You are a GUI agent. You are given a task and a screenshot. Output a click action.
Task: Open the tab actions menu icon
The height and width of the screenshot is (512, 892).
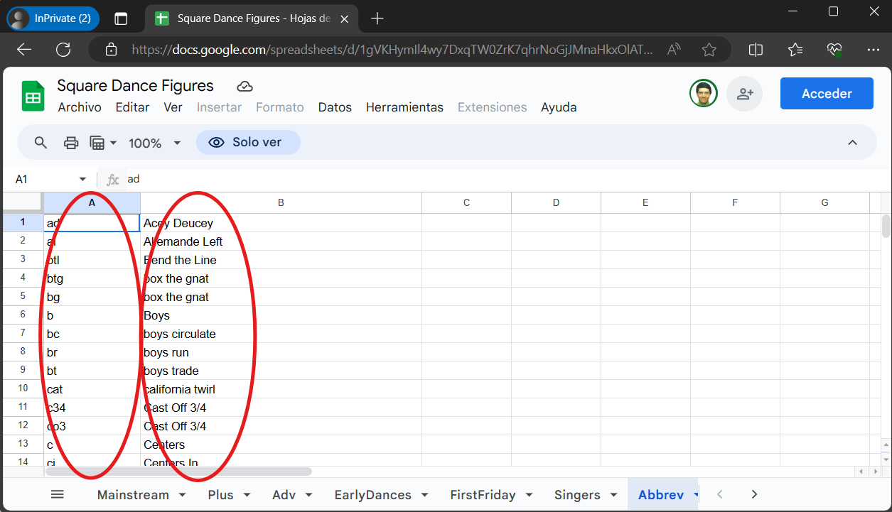tap(121, 18)
